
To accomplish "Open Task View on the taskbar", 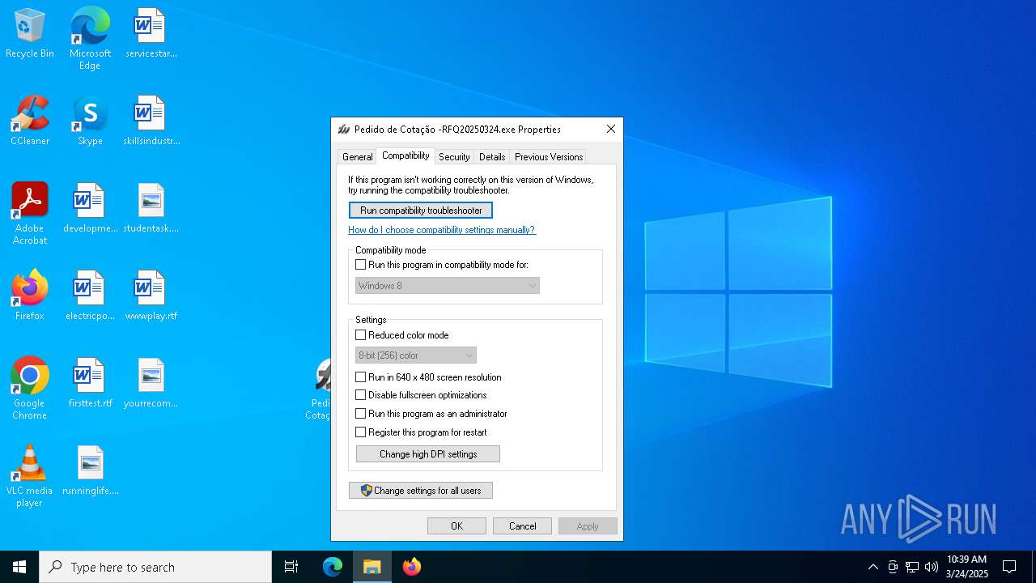I will [291, 567].
